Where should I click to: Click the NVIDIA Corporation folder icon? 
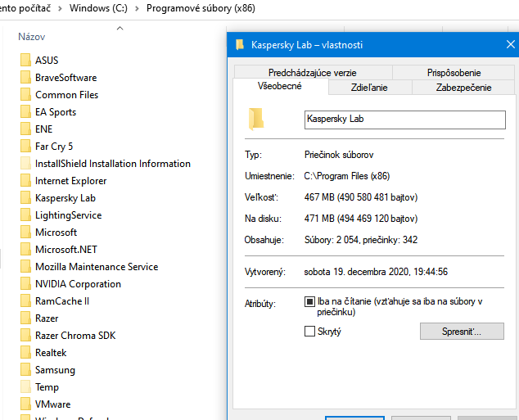(25, 284)
